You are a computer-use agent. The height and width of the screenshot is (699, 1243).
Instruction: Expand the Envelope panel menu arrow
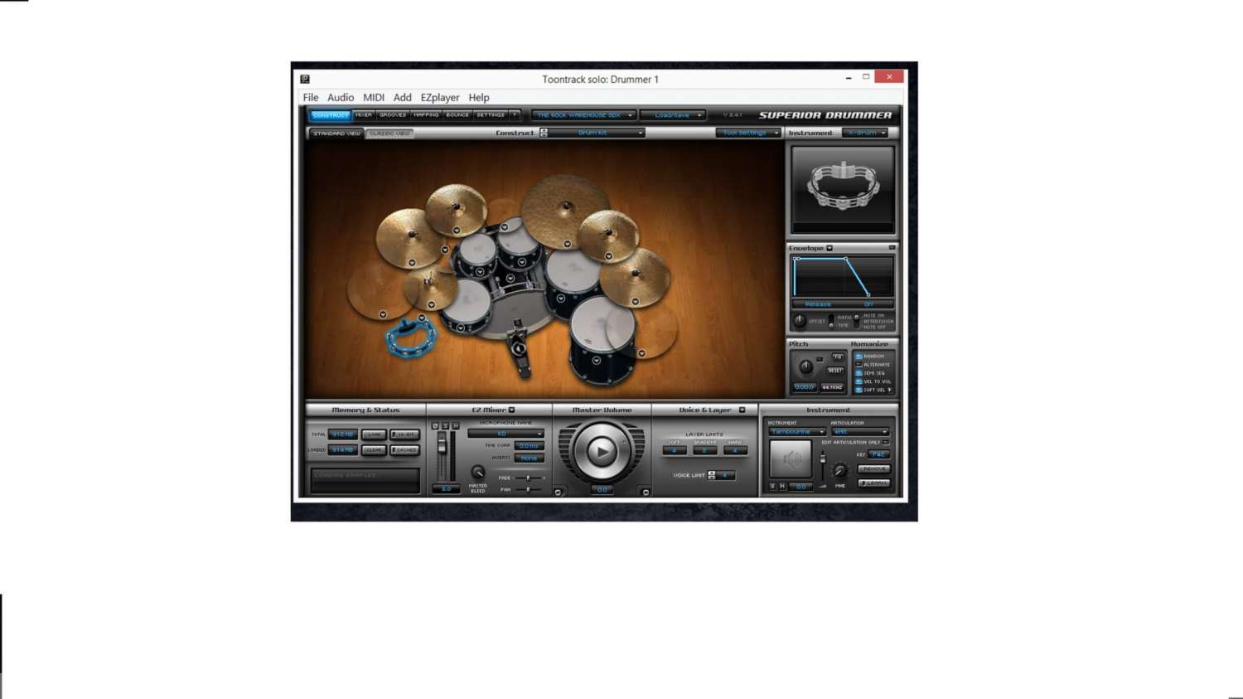tap(829, 248)
